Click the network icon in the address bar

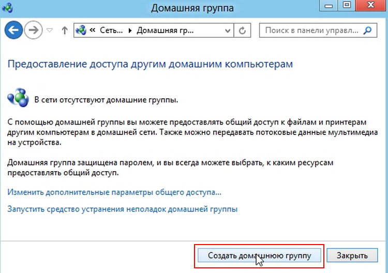(81, 31)
